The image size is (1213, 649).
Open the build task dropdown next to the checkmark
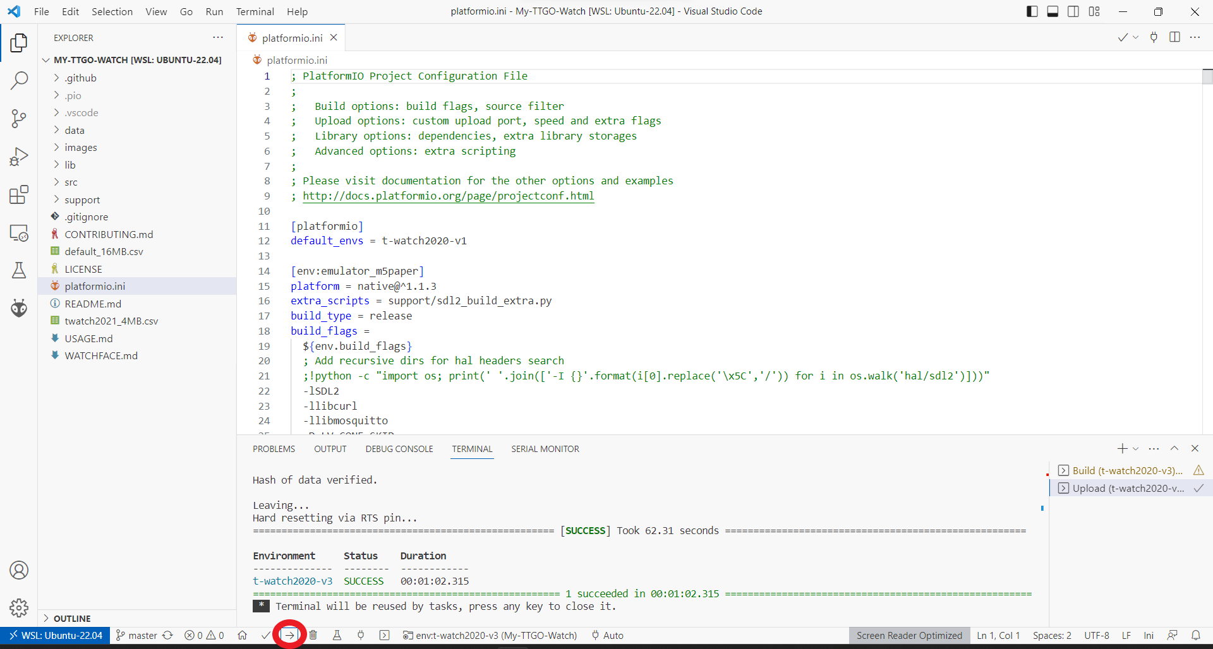(x=1136, y=37)
